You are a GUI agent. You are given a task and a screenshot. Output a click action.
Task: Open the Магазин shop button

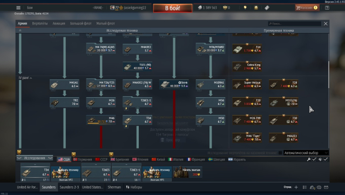tap(307, 8)
